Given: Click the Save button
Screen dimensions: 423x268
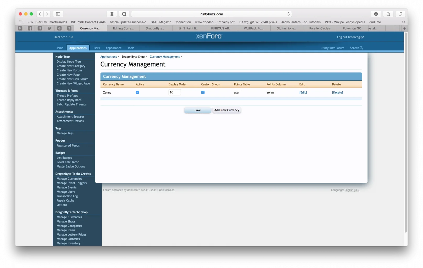Looking at the screenshot, I should [198, 110].
